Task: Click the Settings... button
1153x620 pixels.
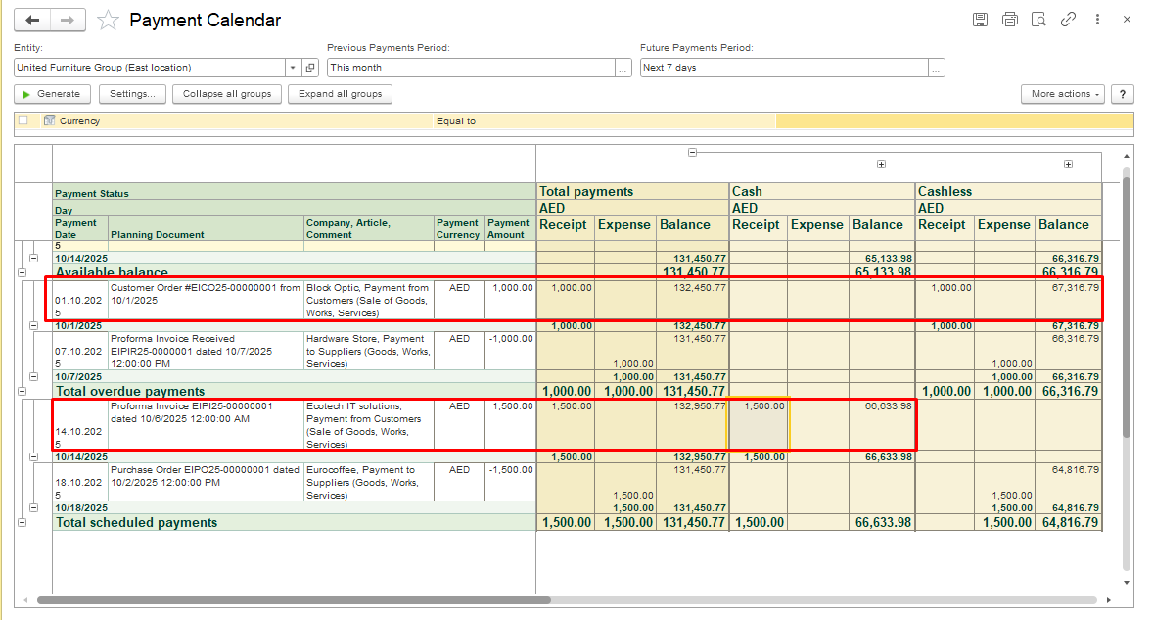Action: (x=131, y=94)
